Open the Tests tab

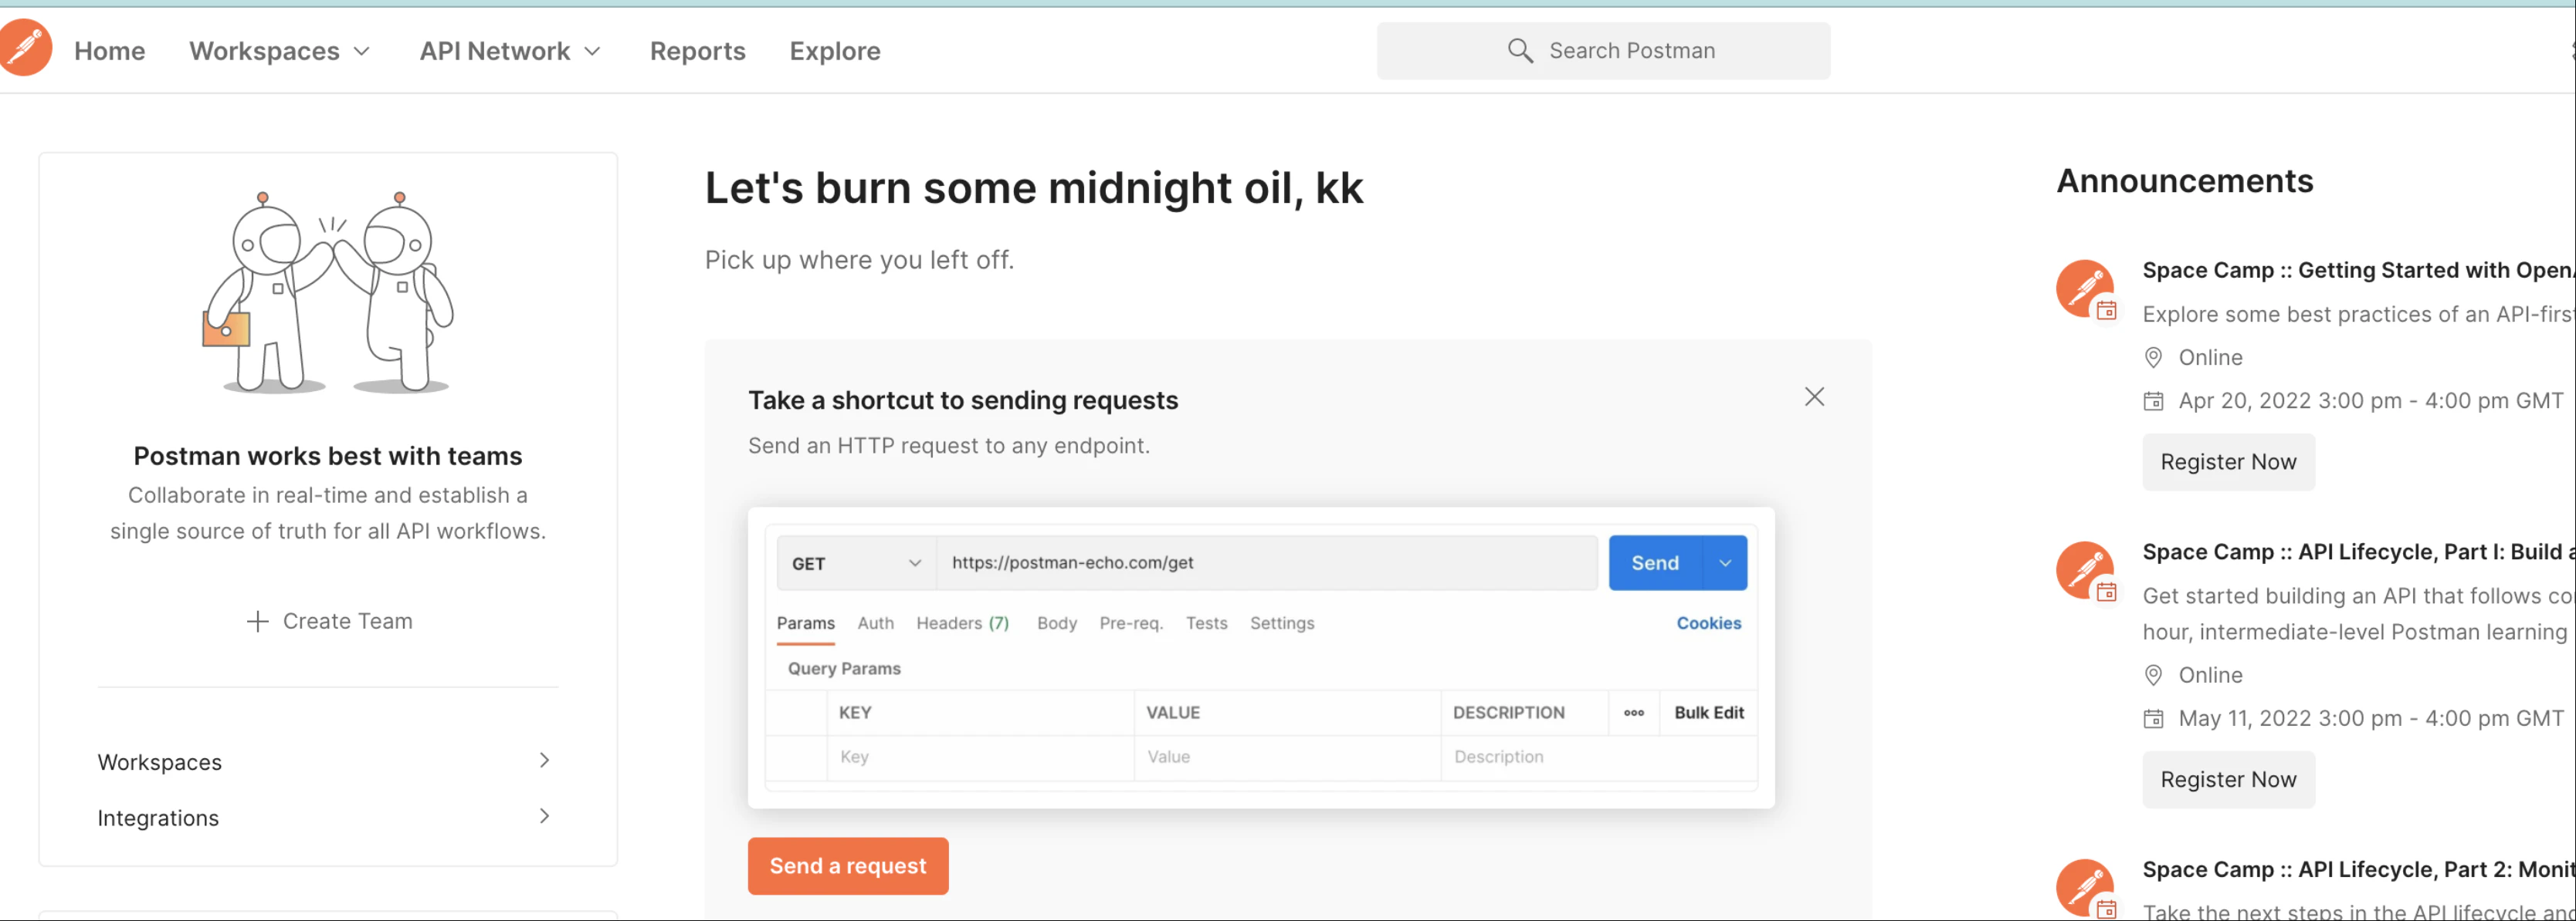tap(1207, 623)
